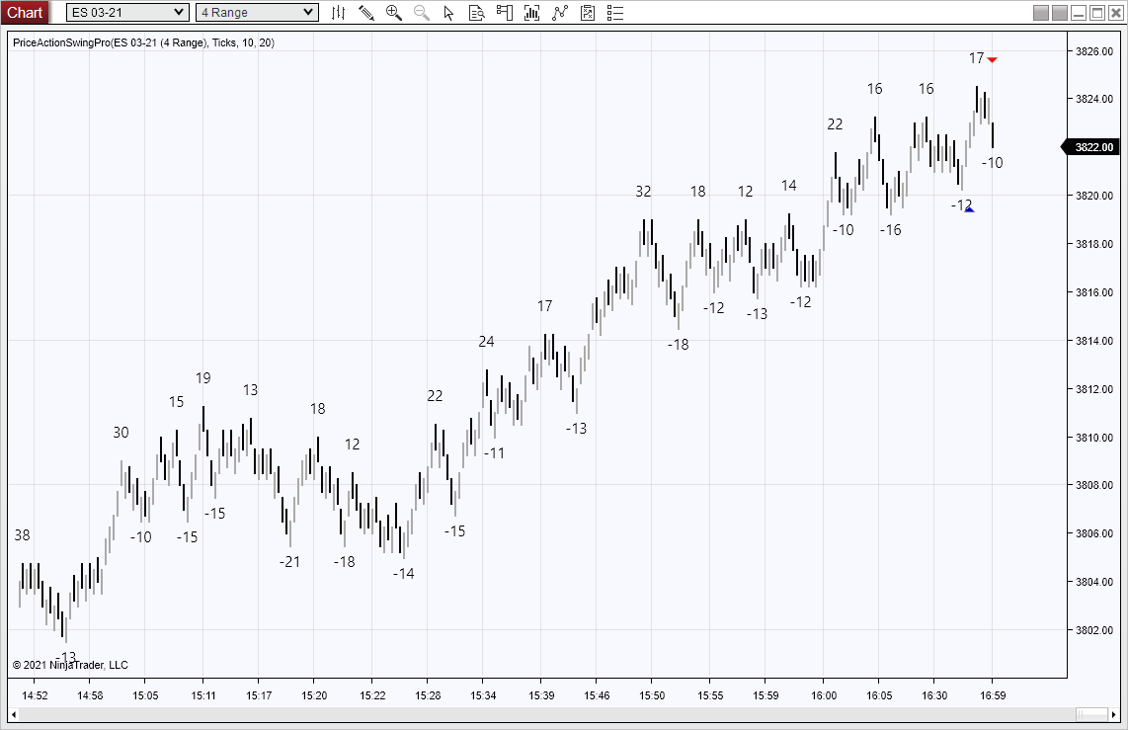Open the Data Series bars icon
Screen dimensions: 1128x730
pos(532,12)
